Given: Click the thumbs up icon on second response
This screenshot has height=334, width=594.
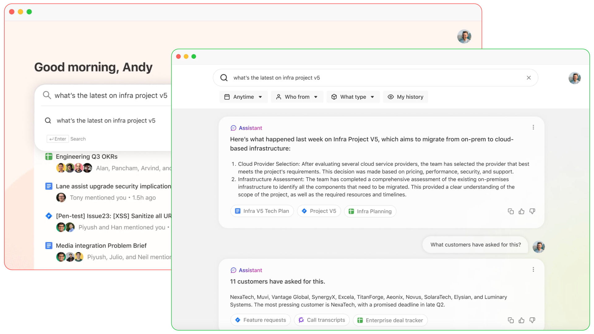Looking at the screenshot, I should pyautogui.click(x=521, y=320).
